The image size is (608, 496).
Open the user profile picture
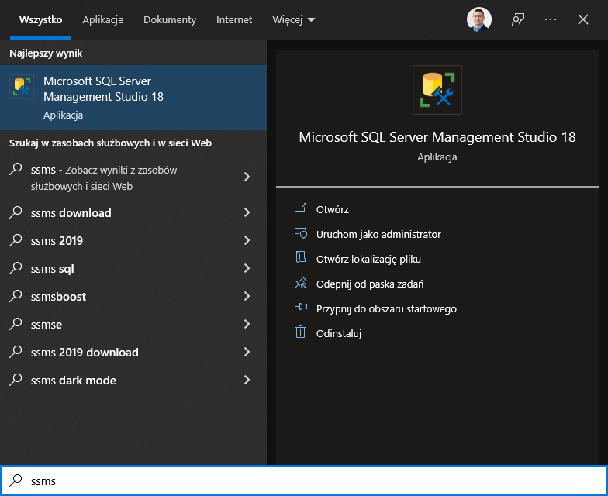pos(479,19)
